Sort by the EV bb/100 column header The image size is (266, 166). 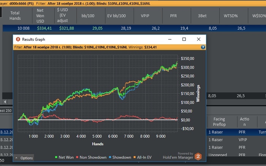[x=116, y=16]
